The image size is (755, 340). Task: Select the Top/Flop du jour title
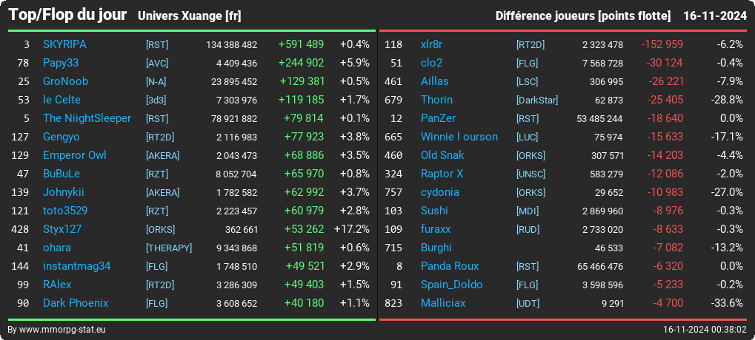(67, 15)
